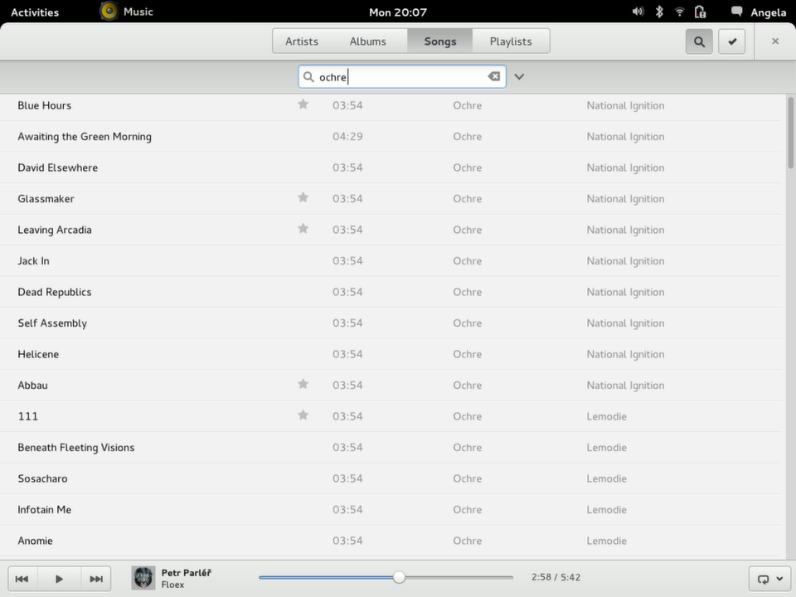Select the song Jack In
796x597 pixels.
coord(391,261)
